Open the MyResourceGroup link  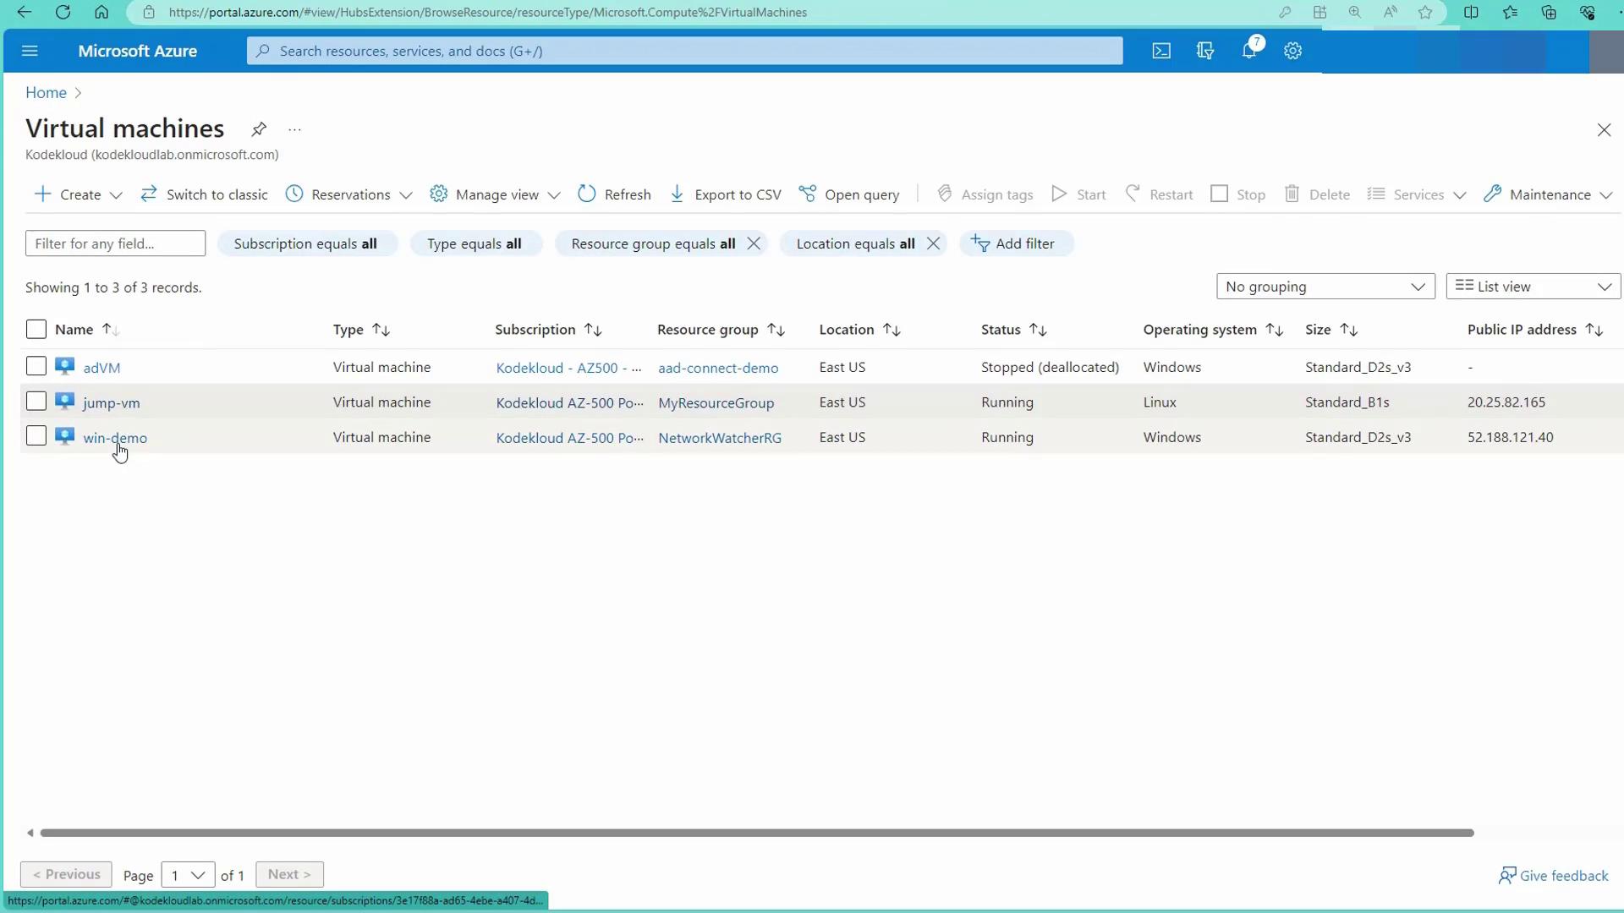coord(716,403)
